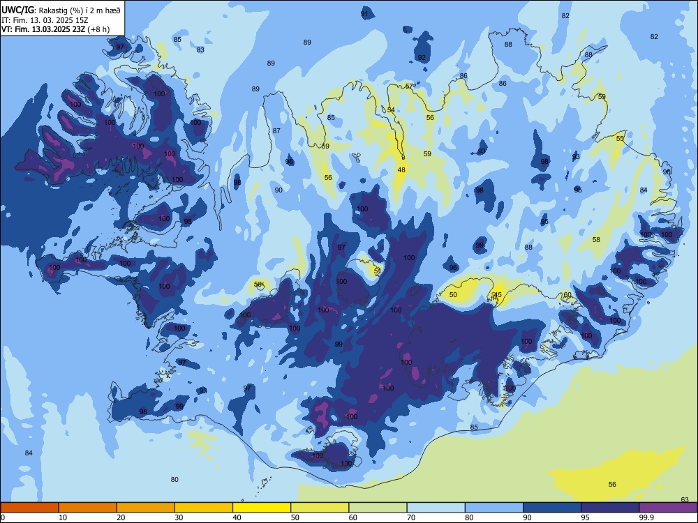Click the '45' humidity value on the map

[x=498, y=295]
